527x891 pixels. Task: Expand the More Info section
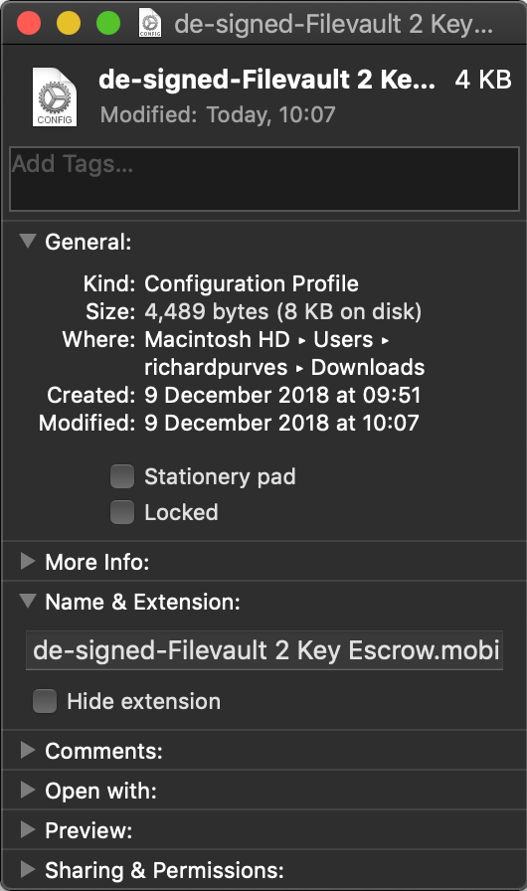click(x=27, y=562)
